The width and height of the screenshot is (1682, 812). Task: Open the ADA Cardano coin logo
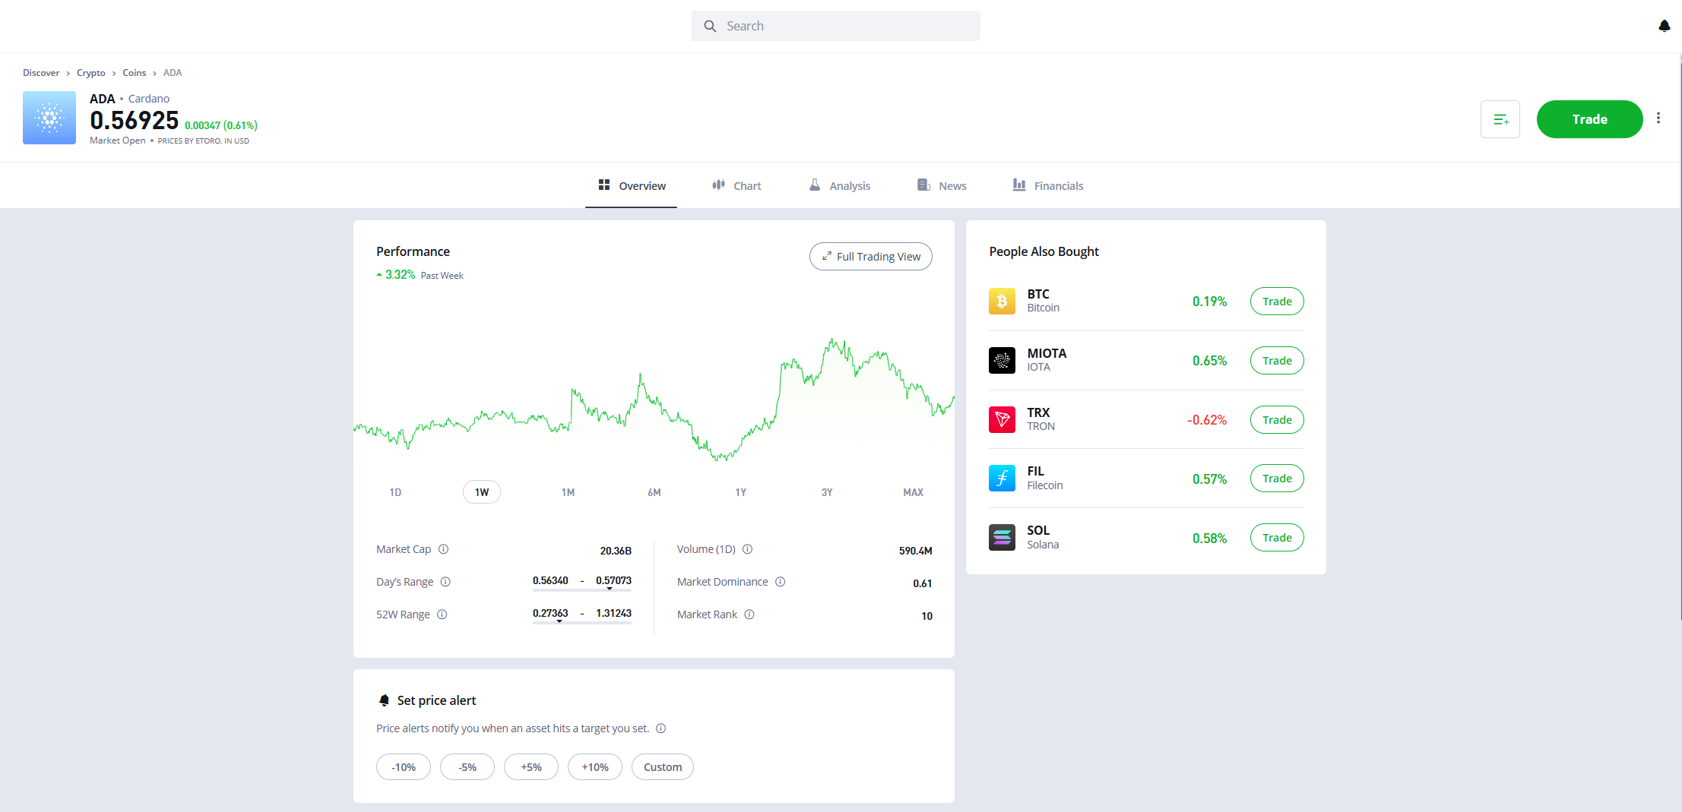tap(49, 118)
